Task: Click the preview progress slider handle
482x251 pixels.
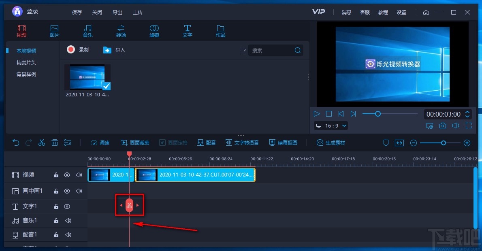Action: 378,114
